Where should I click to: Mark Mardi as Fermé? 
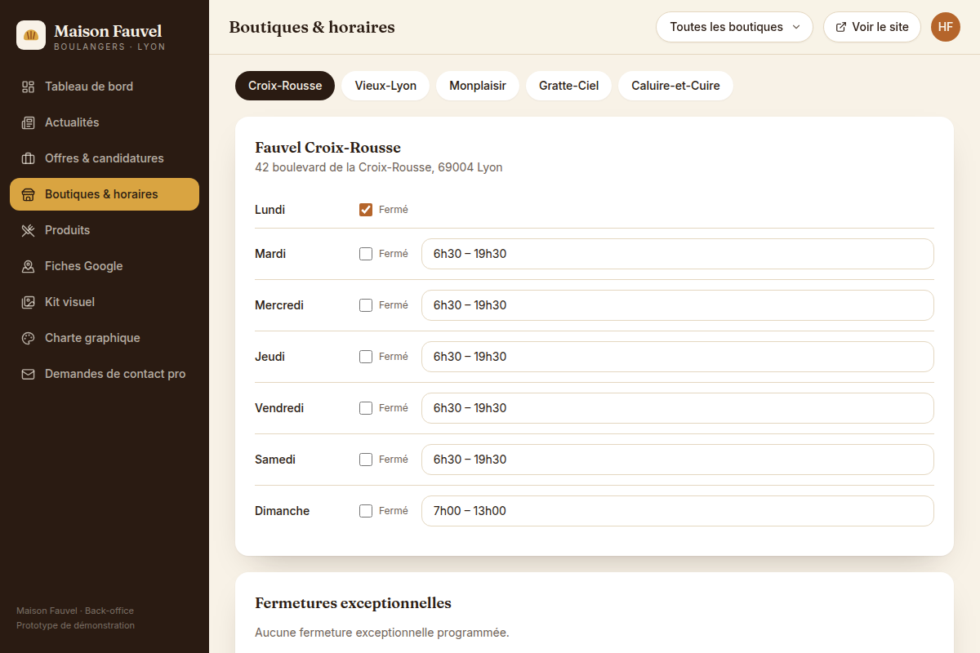[366, 254]
